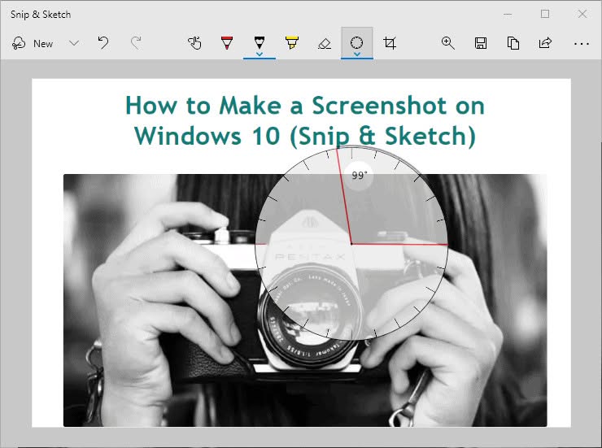Copy the snip to clipboard
The height and width of the screenshot is (448, 602).
(x=513, y=43)
